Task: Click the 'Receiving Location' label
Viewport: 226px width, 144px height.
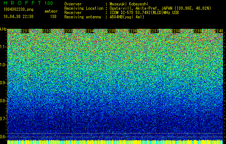Action: point(84,8)
